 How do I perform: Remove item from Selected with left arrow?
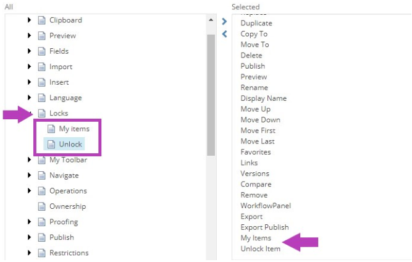click(224, 34)
